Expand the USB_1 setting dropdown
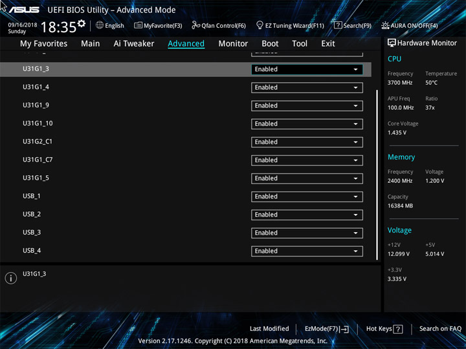Image resolution: width=466 pixels, height=349 pixels. click(307, 196)
